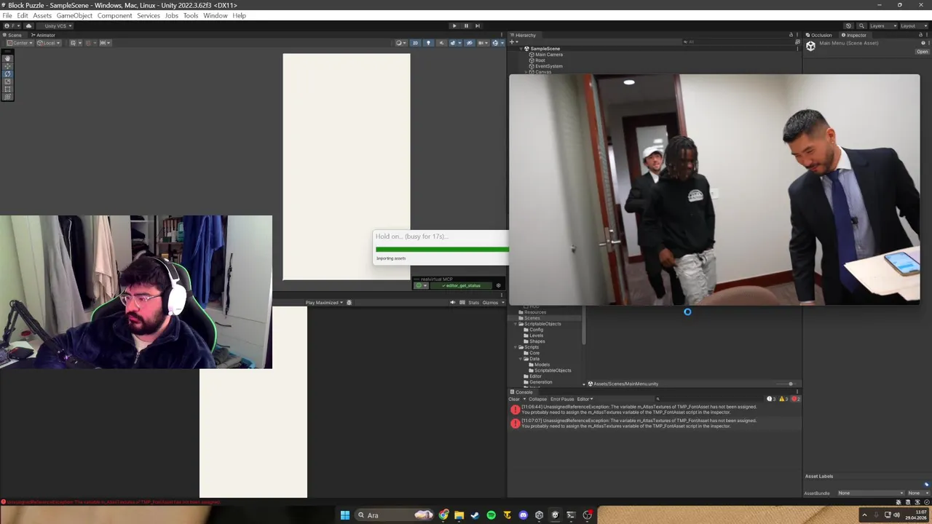Open Gizmos in the Game view
The width and height of the screenshot is (932, 524).
(x=491, y=303)
